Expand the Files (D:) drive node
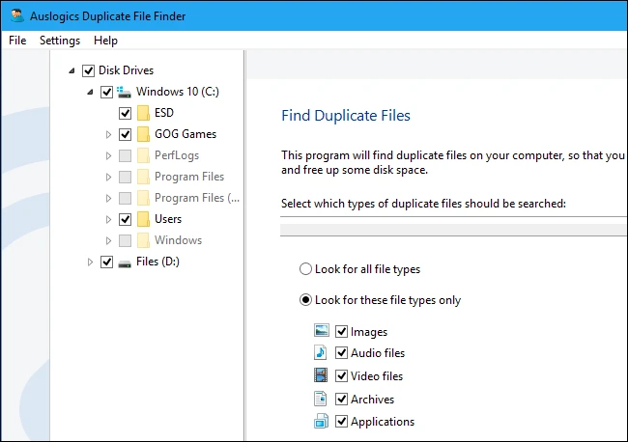Viewport: 628px width, 442px height. click(90, 262)
